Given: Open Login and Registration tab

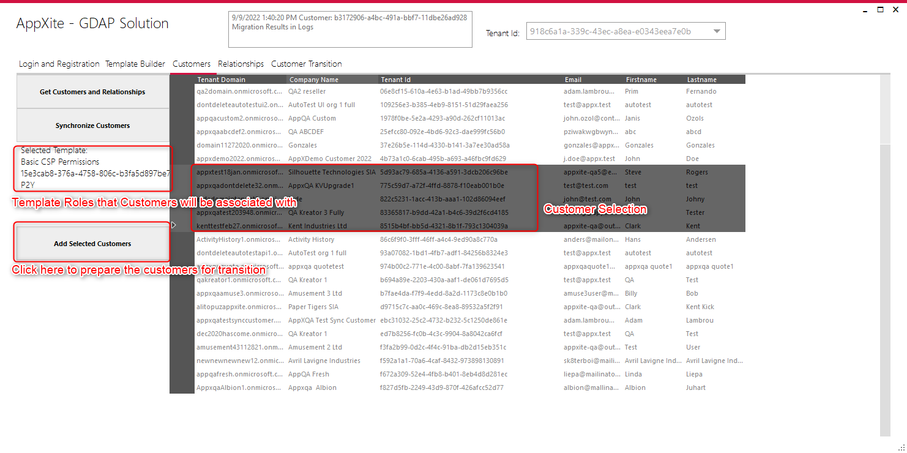Looking at the screenshot, I should tap(59, 64).
